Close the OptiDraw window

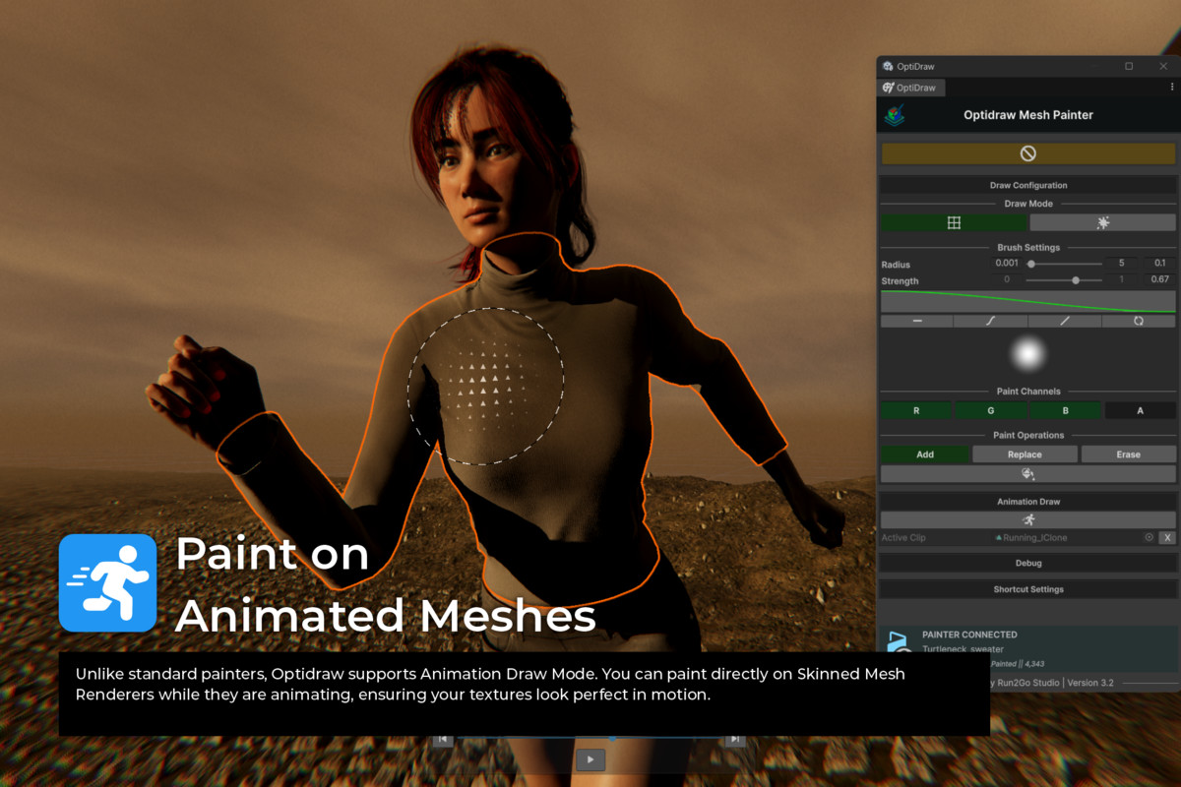pos(1163,66)
